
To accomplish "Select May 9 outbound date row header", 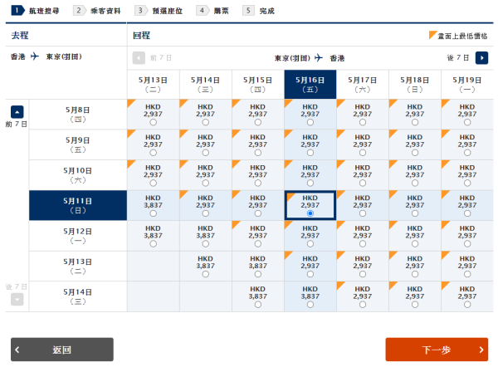I will click(x=78, y=144).
